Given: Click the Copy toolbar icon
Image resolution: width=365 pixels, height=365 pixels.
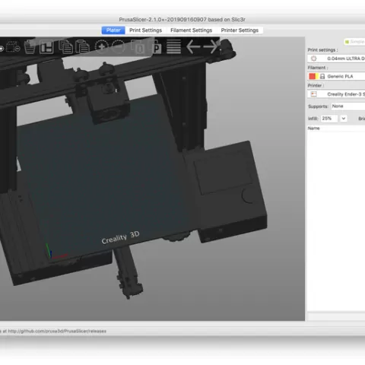Looking at the screenshot, I should coord(65,46).
